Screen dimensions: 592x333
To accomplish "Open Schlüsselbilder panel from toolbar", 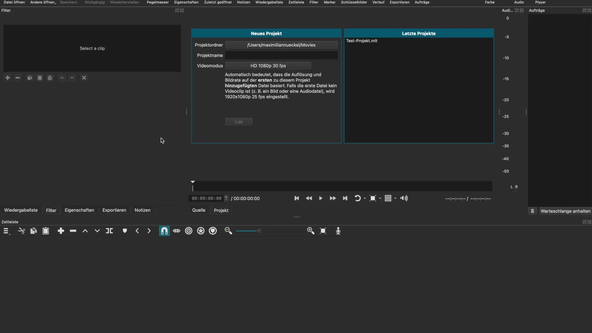I will pos(354,2).
